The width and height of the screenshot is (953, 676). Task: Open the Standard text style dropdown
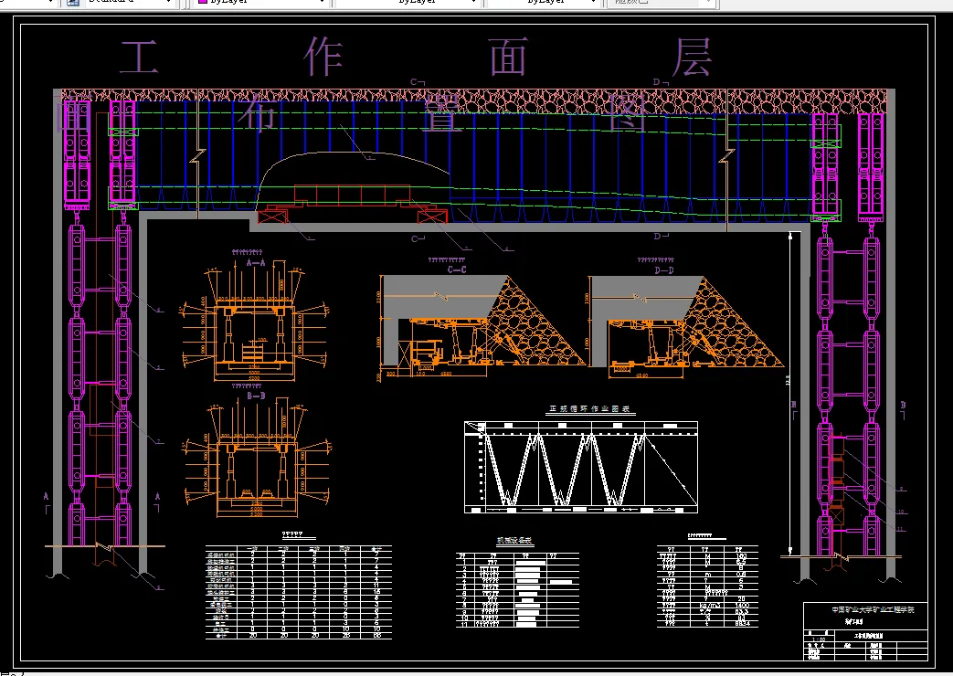(130, 2)
